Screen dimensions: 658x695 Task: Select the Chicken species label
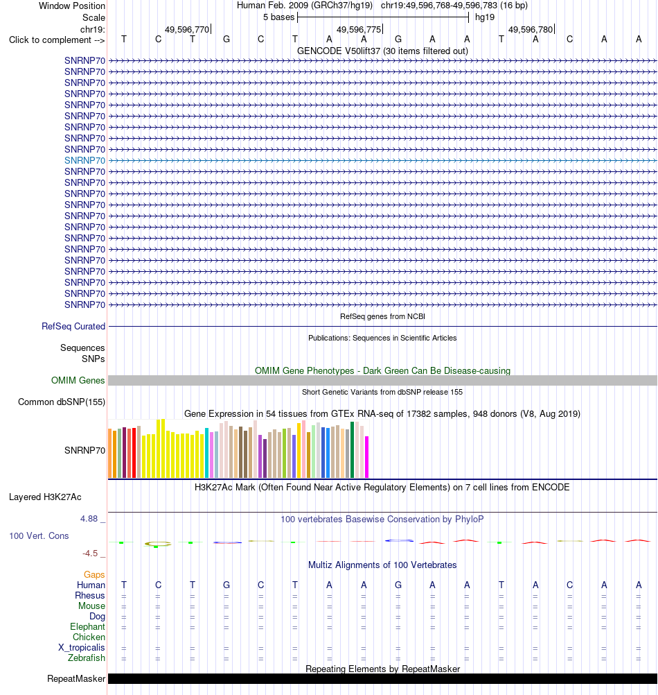89,637
